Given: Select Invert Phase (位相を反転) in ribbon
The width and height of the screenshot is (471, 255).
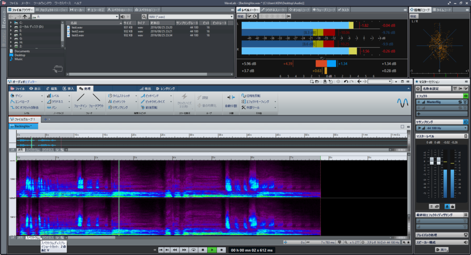Looking at the screenshot, I should pos(251,96).
